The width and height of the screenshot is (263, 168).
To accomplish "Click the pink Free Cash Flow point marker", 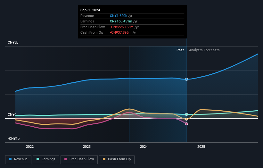I will pyautogui.click(x=186, y=124).
